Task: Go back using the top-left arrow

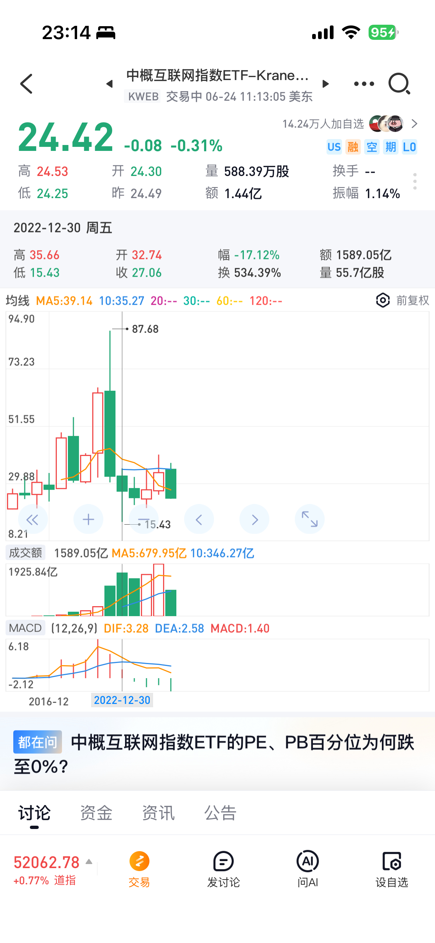Action: tap(27, 84)
